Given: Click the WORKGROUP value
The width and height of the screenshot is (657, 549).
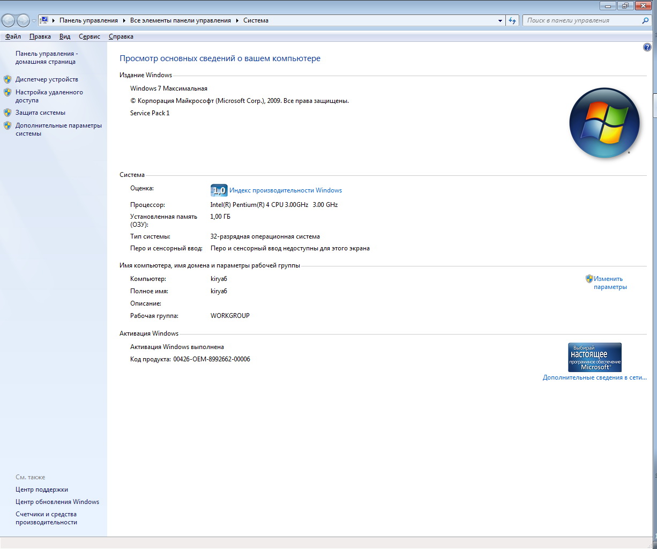Looking at the screenshot, I should (x=230, y=316).
